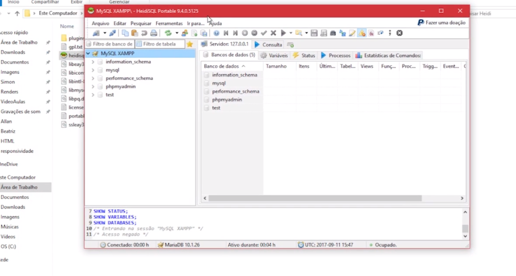Go to the first row icon

point(226,33)
